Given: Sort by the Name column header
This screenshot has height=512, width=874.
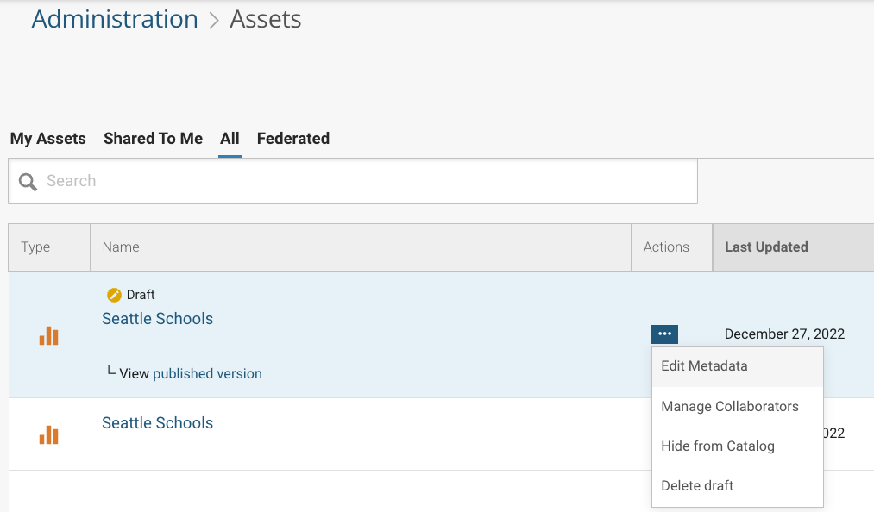Looking at the screenshot, I should [x=361, y=247].
